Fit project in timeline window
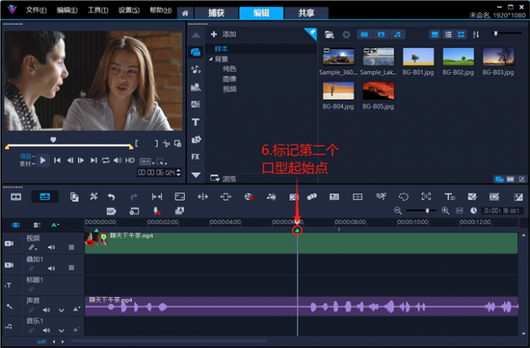Screen dimensions: 530x348 tap(459, 211)
